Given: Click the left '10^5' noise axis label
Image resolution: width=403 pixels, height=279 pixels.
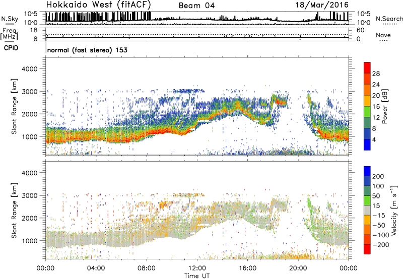Looking at the screenshot, I should click(x=31, y=14).
